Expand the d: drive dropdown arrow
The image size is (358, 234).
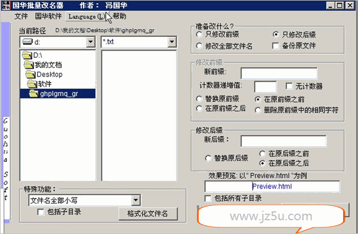(x=91, y=42)
